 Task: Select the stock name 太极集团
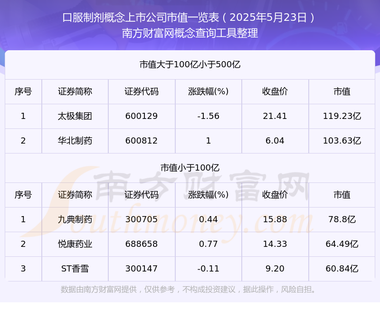75,116
